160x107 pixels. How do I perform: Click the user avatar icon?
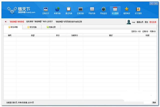(128, 22)
